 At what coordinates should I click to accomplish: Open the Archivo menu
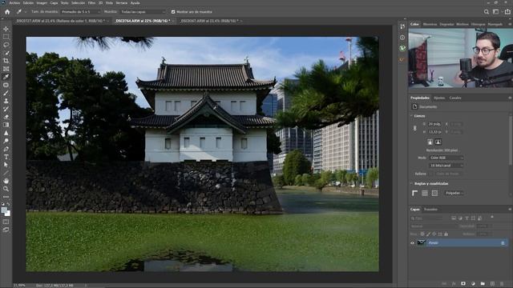click(x=14, y=2)
